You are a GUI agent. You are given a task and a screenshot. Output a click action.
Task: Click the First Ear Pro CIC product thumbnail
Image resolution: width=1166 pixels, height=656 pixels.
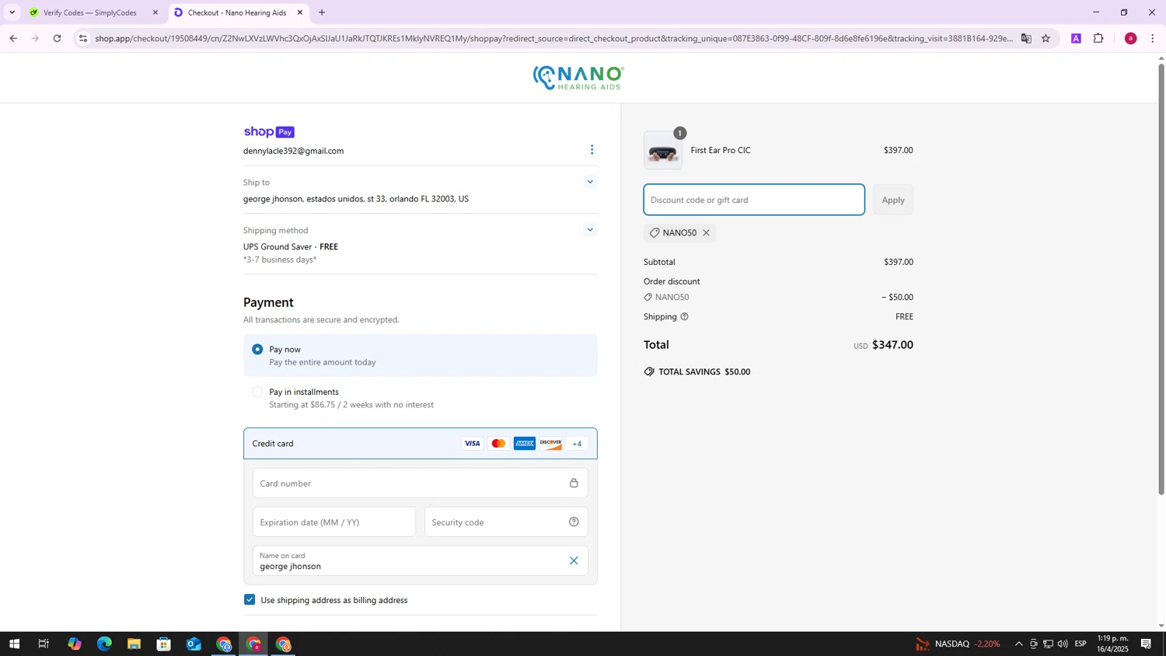[x=663, y=151]
